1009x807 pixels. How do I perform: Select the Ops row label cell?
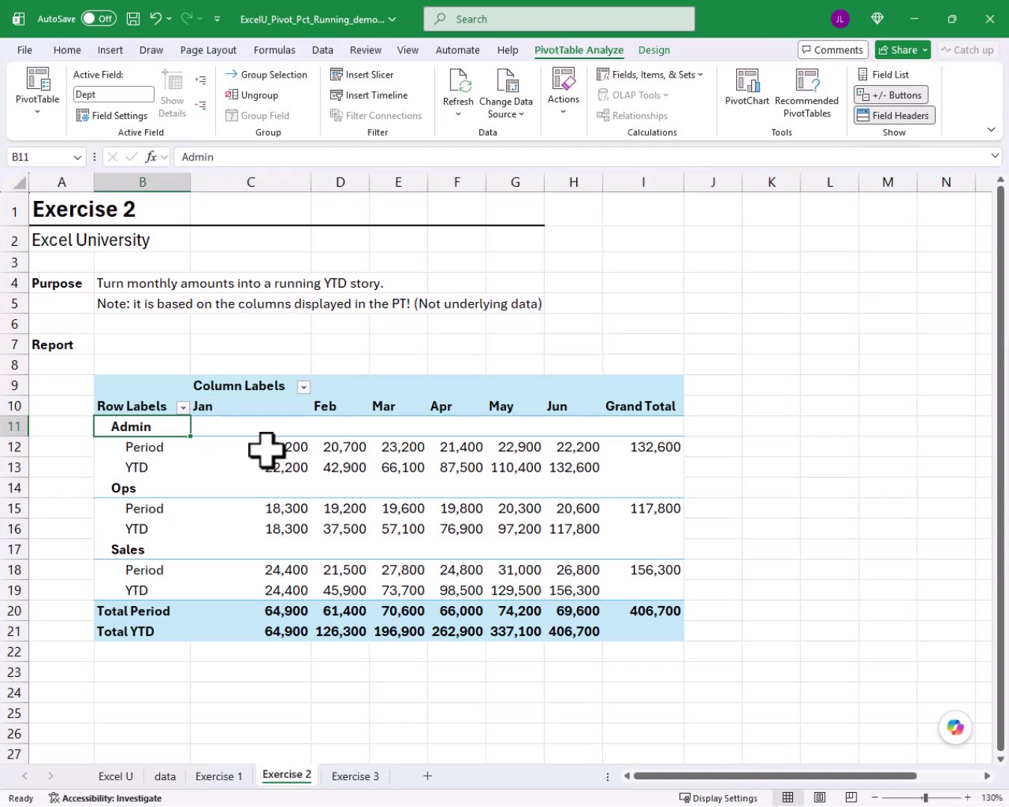(x=142, y=488)
